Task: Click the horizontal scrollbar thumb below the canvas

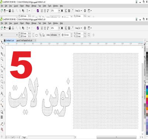Action: (116, 137)
